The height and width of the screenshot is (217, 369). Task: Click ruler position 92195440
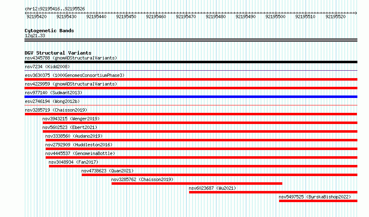point(97,17)
